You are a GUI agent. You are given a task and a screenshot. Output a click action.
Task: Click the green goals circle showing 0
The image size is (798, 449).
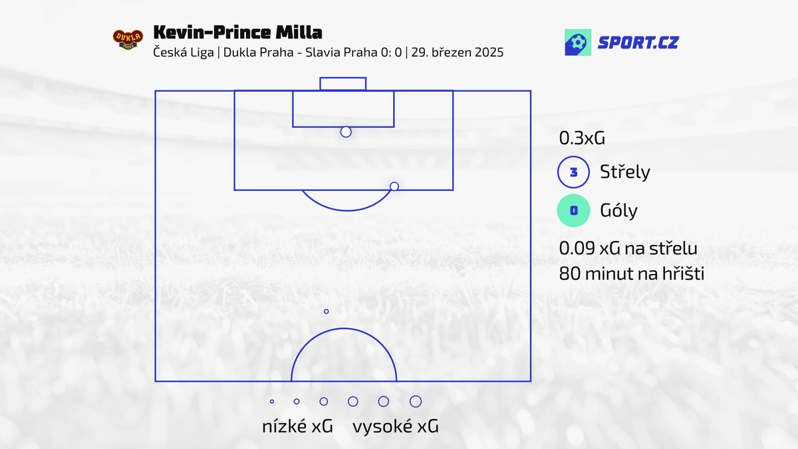[573, 212]
